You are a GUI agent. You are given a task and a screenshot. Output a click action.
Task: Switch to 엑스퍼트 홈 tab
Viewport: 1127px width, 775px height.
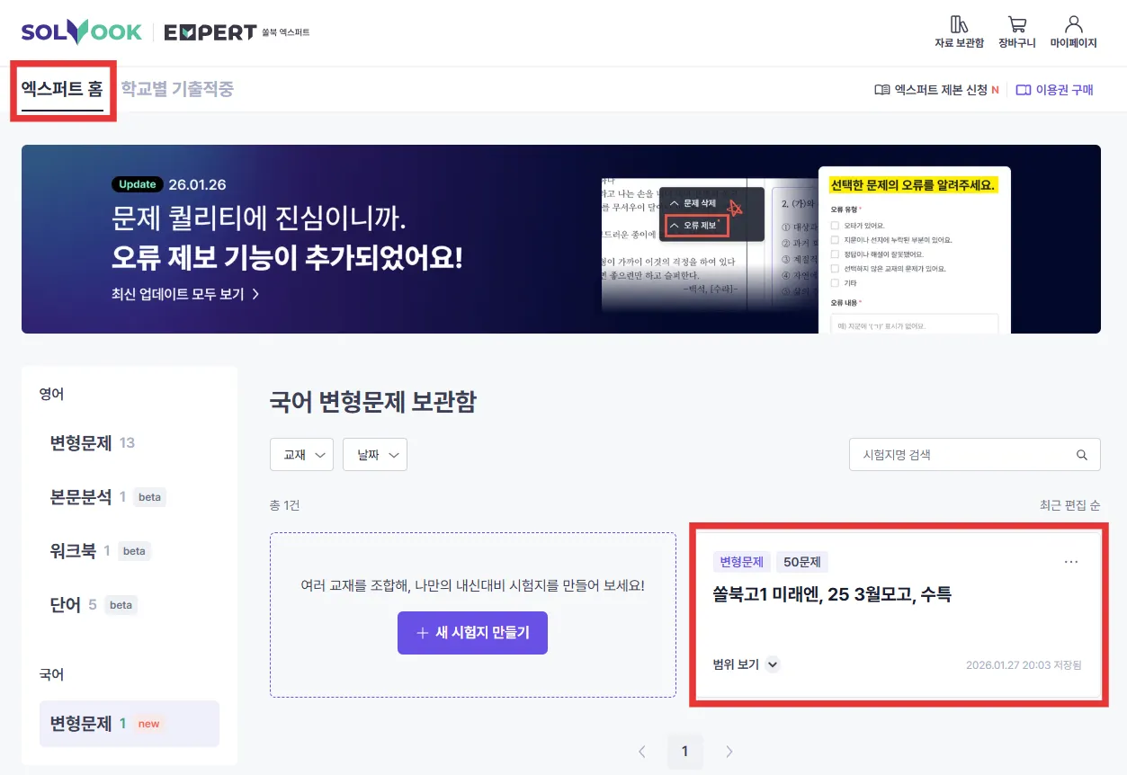(x=62, y=89)
